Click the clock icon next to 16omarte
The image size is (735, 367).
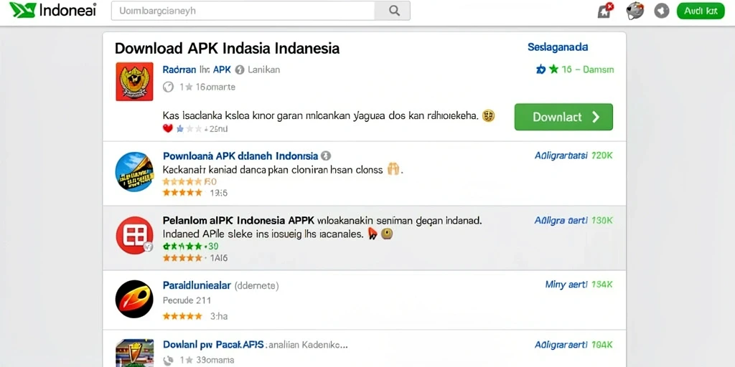[x=168, y=87]
